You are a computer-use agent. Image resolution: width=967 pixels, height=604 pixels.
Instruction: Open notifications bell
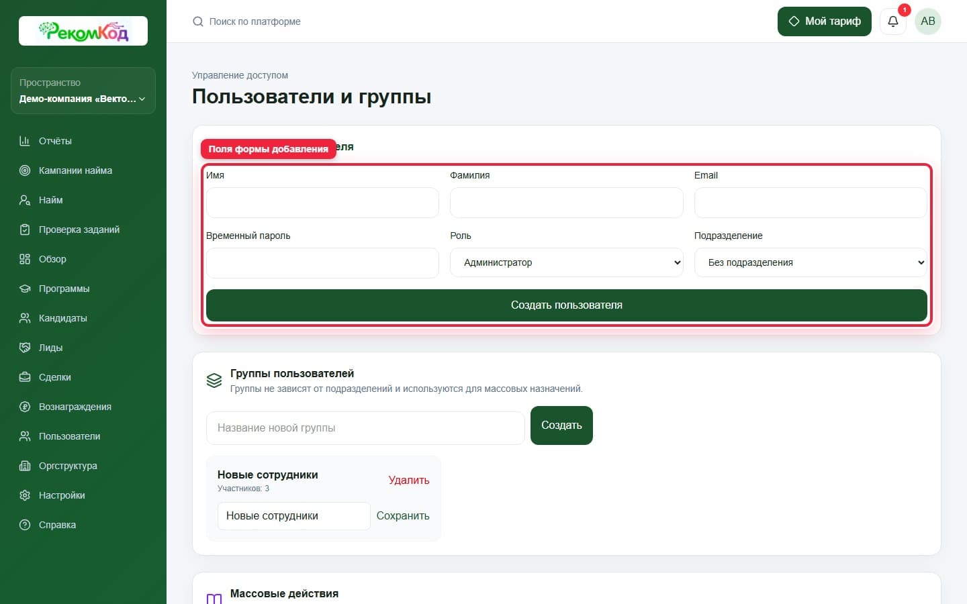(x=893, y=21)
